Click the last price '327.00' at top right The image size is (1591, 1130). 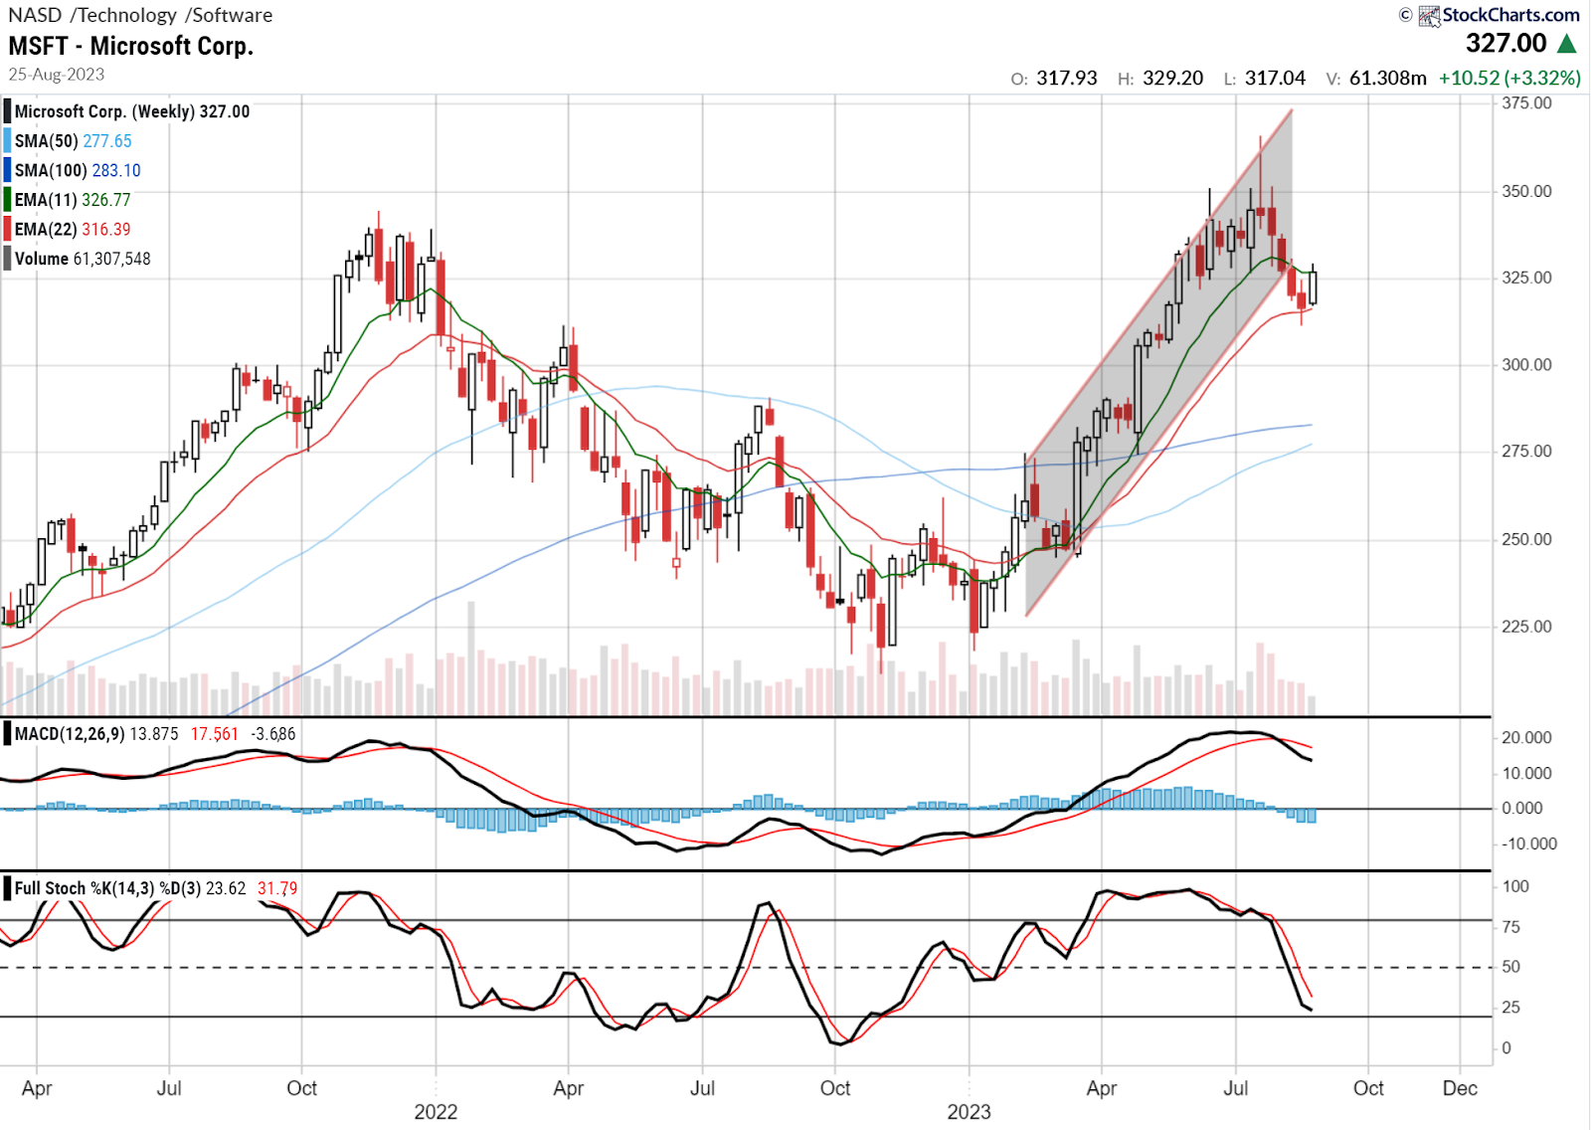point(1506,44)
